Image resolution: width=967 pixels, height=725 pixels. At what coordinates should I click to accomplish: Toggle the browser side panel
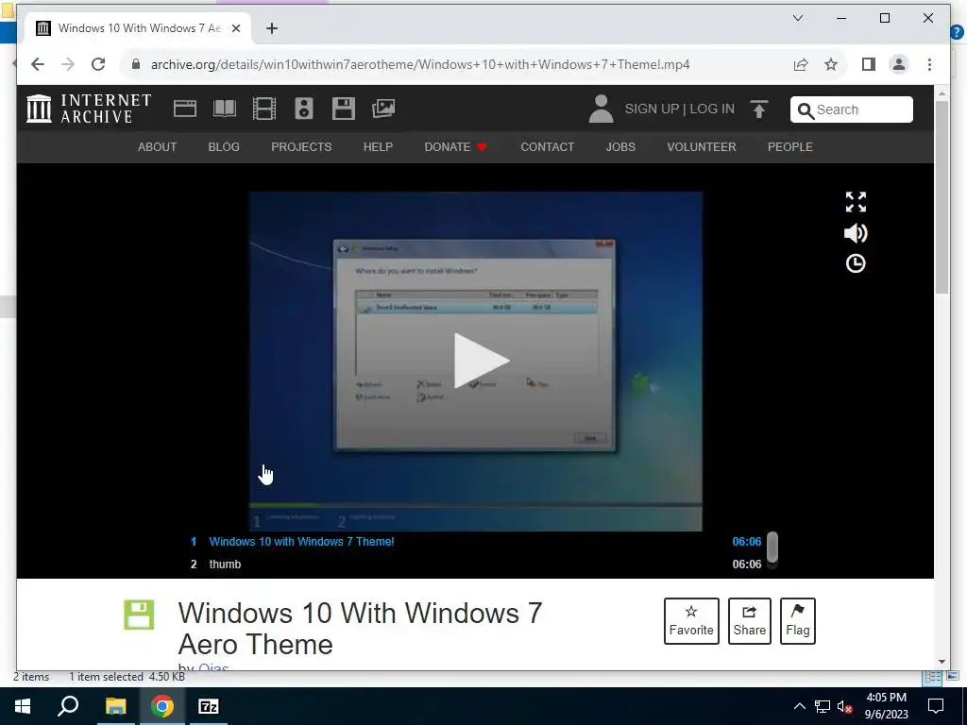[869, 64]
